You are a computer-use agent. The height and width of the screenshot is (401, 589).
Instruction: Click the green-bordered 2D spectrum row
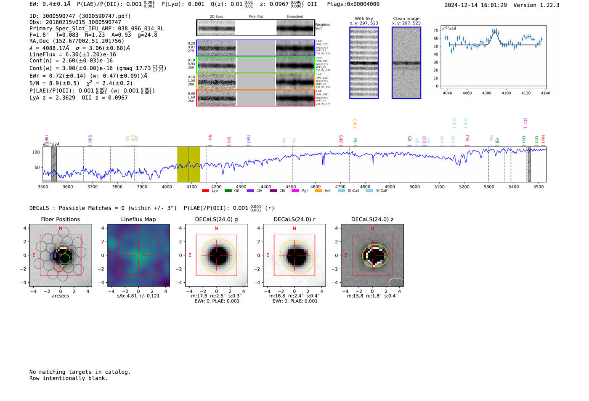point(256,64)
